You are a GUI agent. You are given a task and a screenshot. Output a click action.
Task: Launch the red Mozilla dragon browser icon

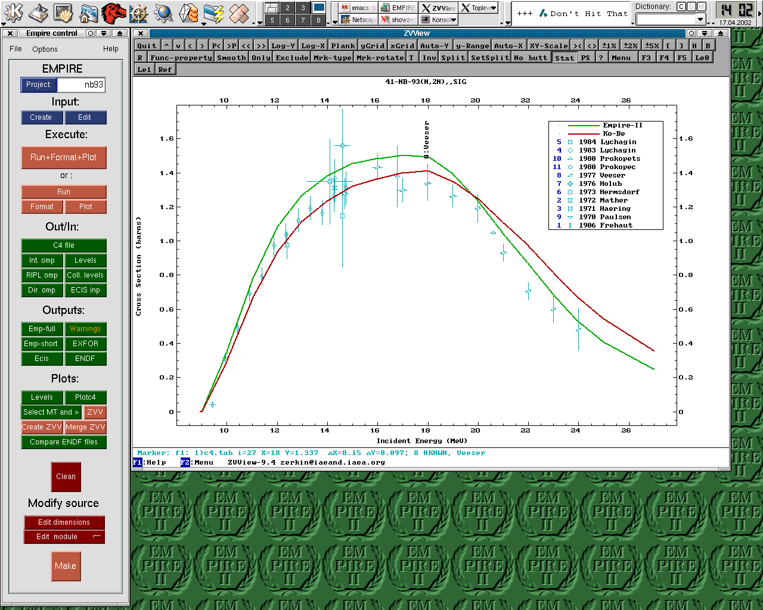point(113,12)
